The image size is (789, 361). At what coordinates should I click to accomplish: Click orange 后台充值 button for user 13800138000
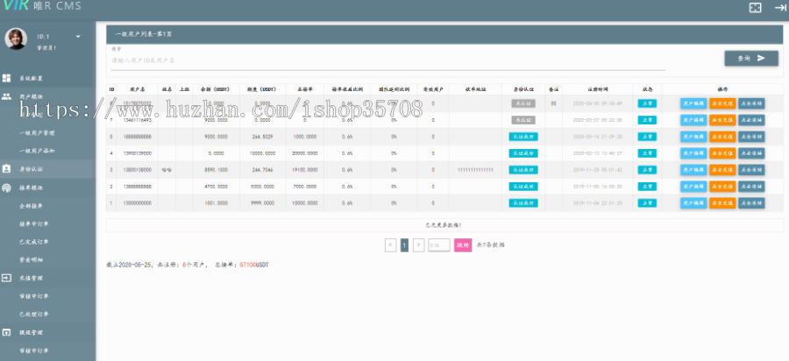pyautogui.click(x=722, y=170)
